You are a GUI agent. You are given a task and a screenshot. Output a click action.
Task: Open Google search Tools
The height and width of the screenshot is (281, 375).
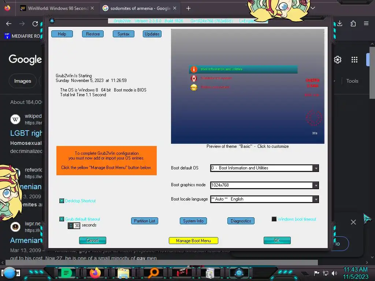coord(352,81)
